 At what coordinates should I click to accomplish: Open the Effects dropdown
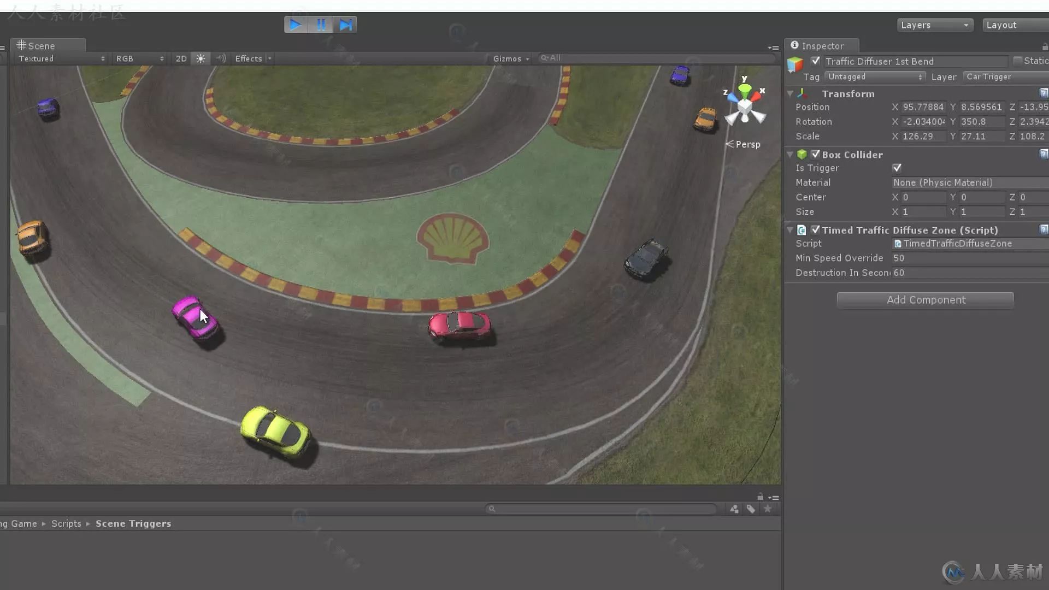click(253, 58)
